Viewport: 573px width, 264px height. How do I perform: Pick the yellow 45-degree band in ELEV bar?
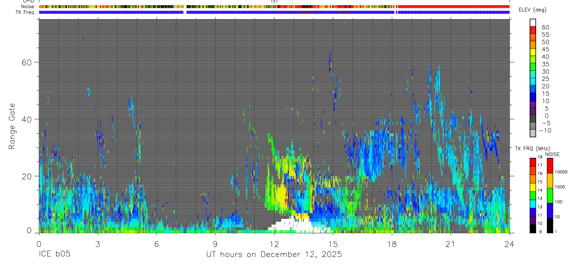pos(533,52)
